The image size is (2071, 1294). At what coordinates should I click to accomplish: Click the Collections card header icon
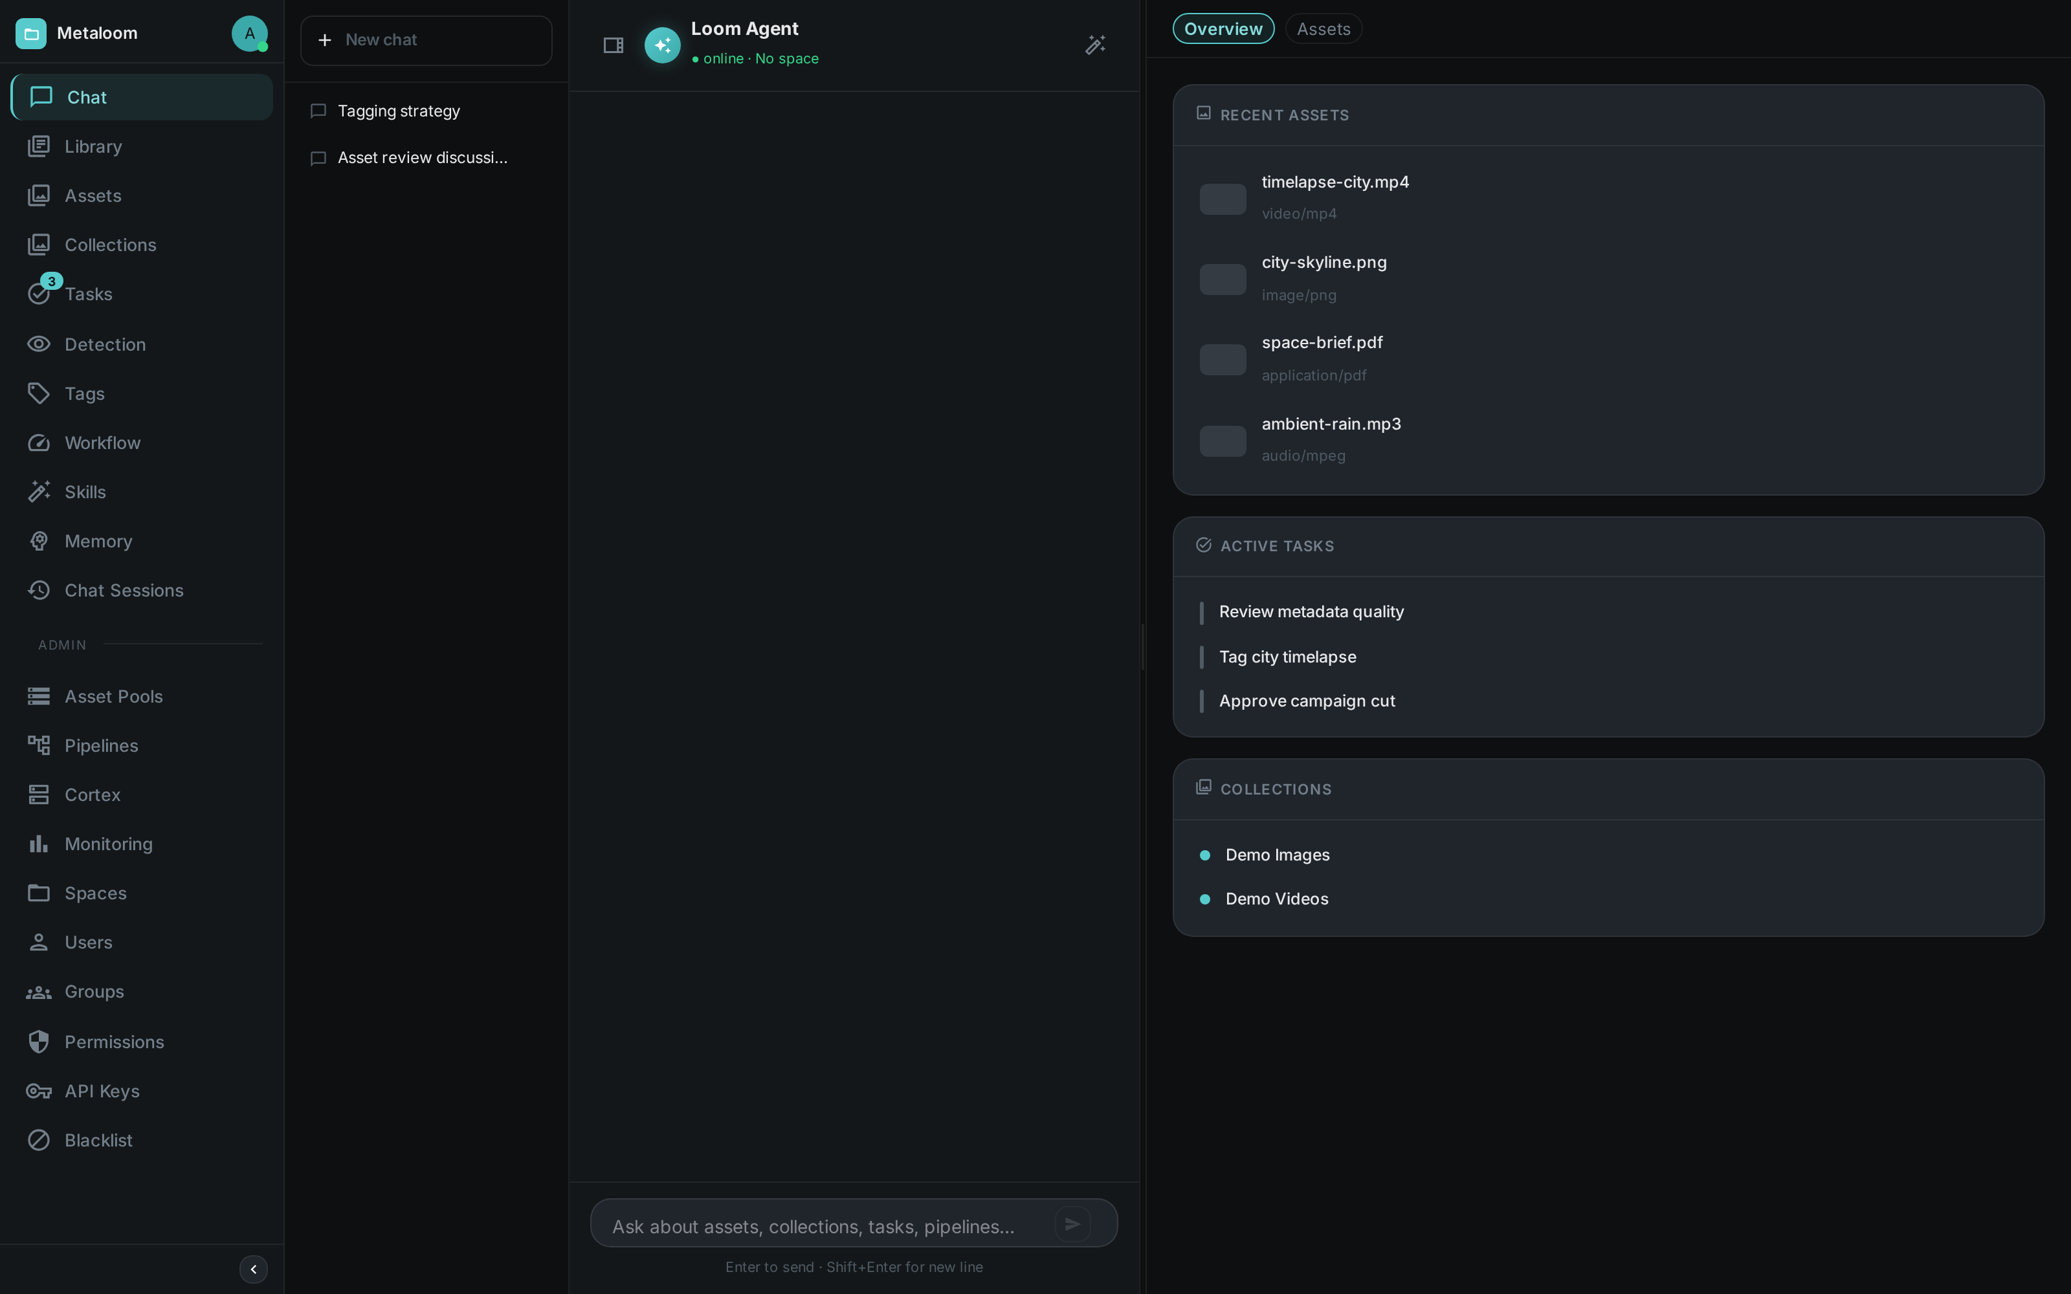(1203, 787)
